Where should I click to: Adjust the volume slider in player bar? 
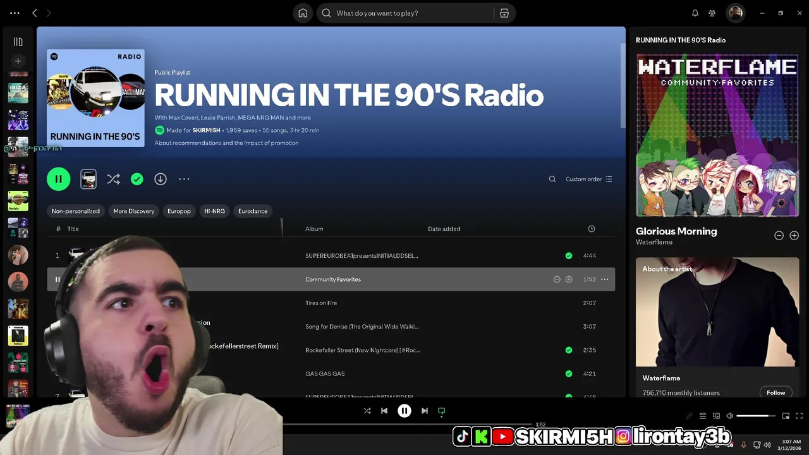point(756,416)
